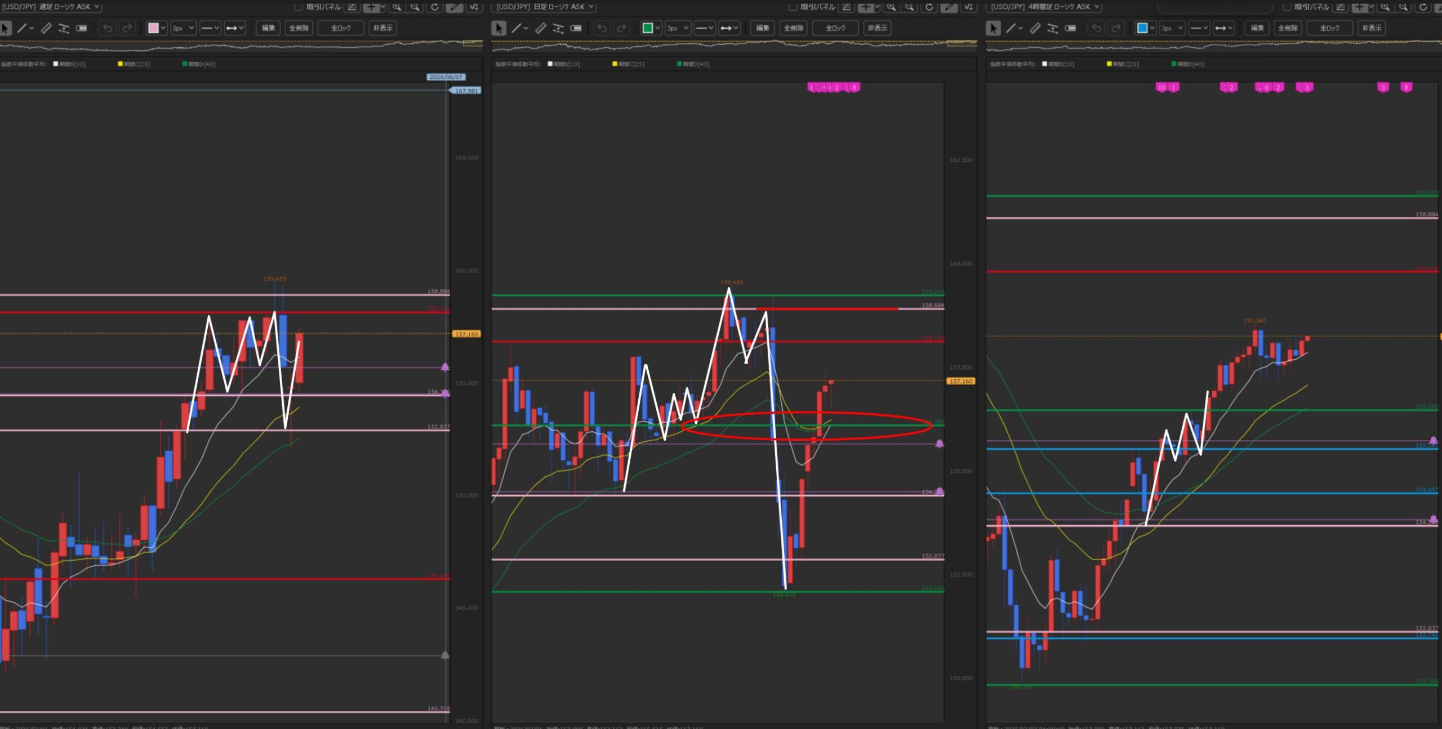Click the refresh icon above the daily chart
This screenshot has width=1442, height=729.
point(929,7)
